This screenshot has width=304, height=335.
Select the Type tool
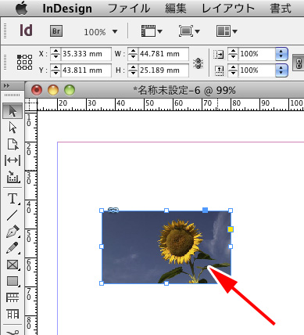click(x=13, y=199)
